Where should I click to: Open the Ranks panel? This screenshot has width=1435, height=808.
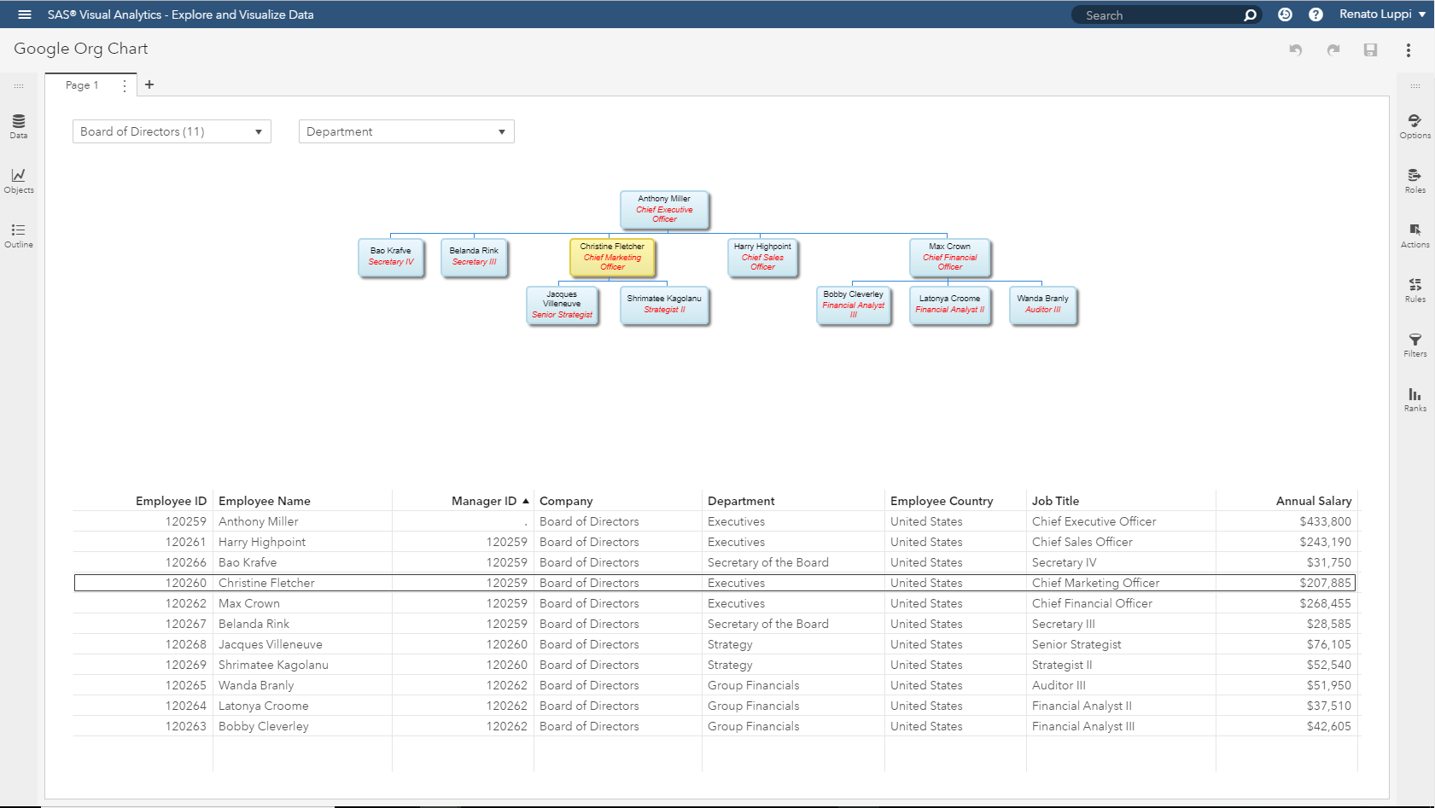[x=1415, y=398]
